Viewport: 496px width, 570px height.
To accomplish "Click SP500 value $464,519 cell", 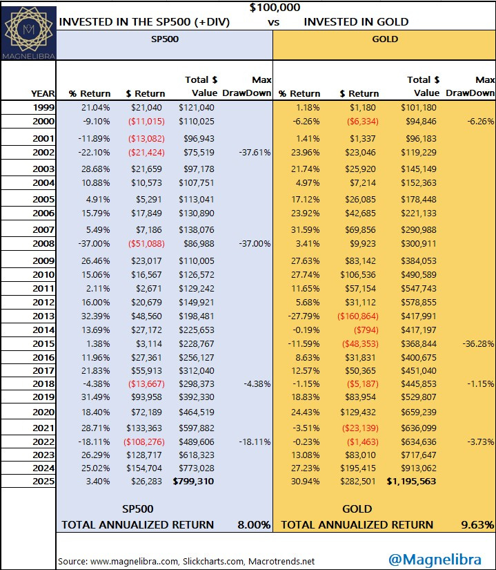I will click(197, 412).
